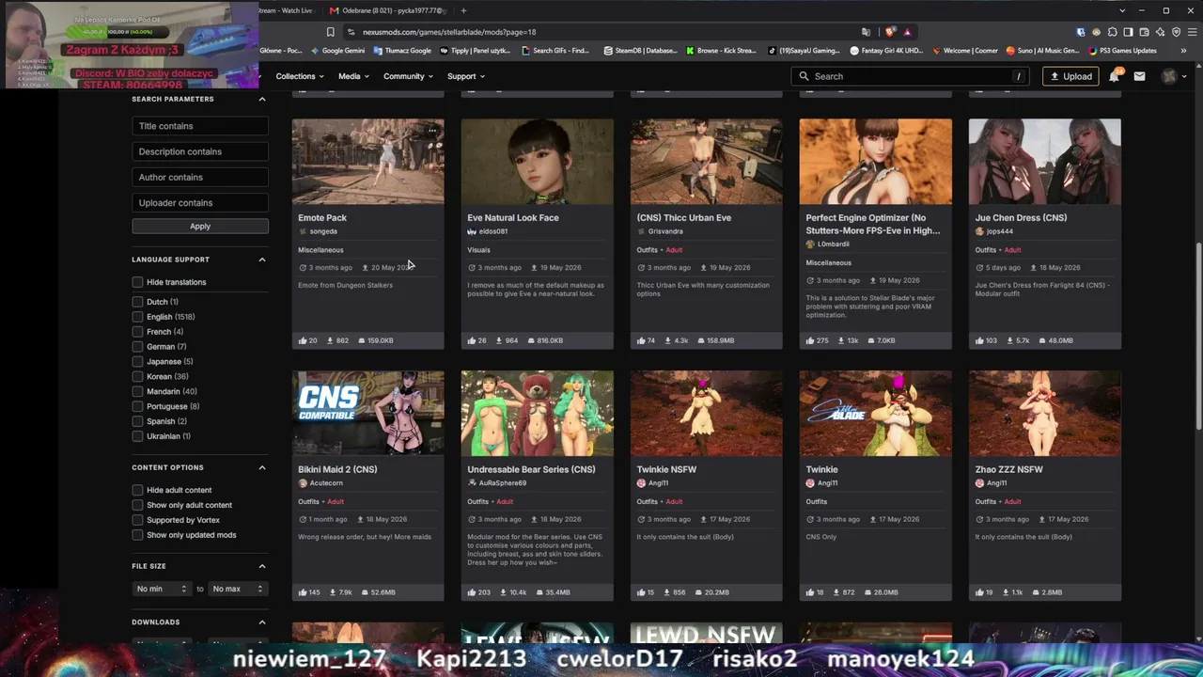Open the user avatar menu in the header

tap(1169, 76)
